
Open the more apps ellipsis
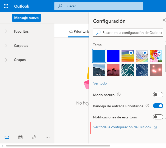tap(48, 137)
